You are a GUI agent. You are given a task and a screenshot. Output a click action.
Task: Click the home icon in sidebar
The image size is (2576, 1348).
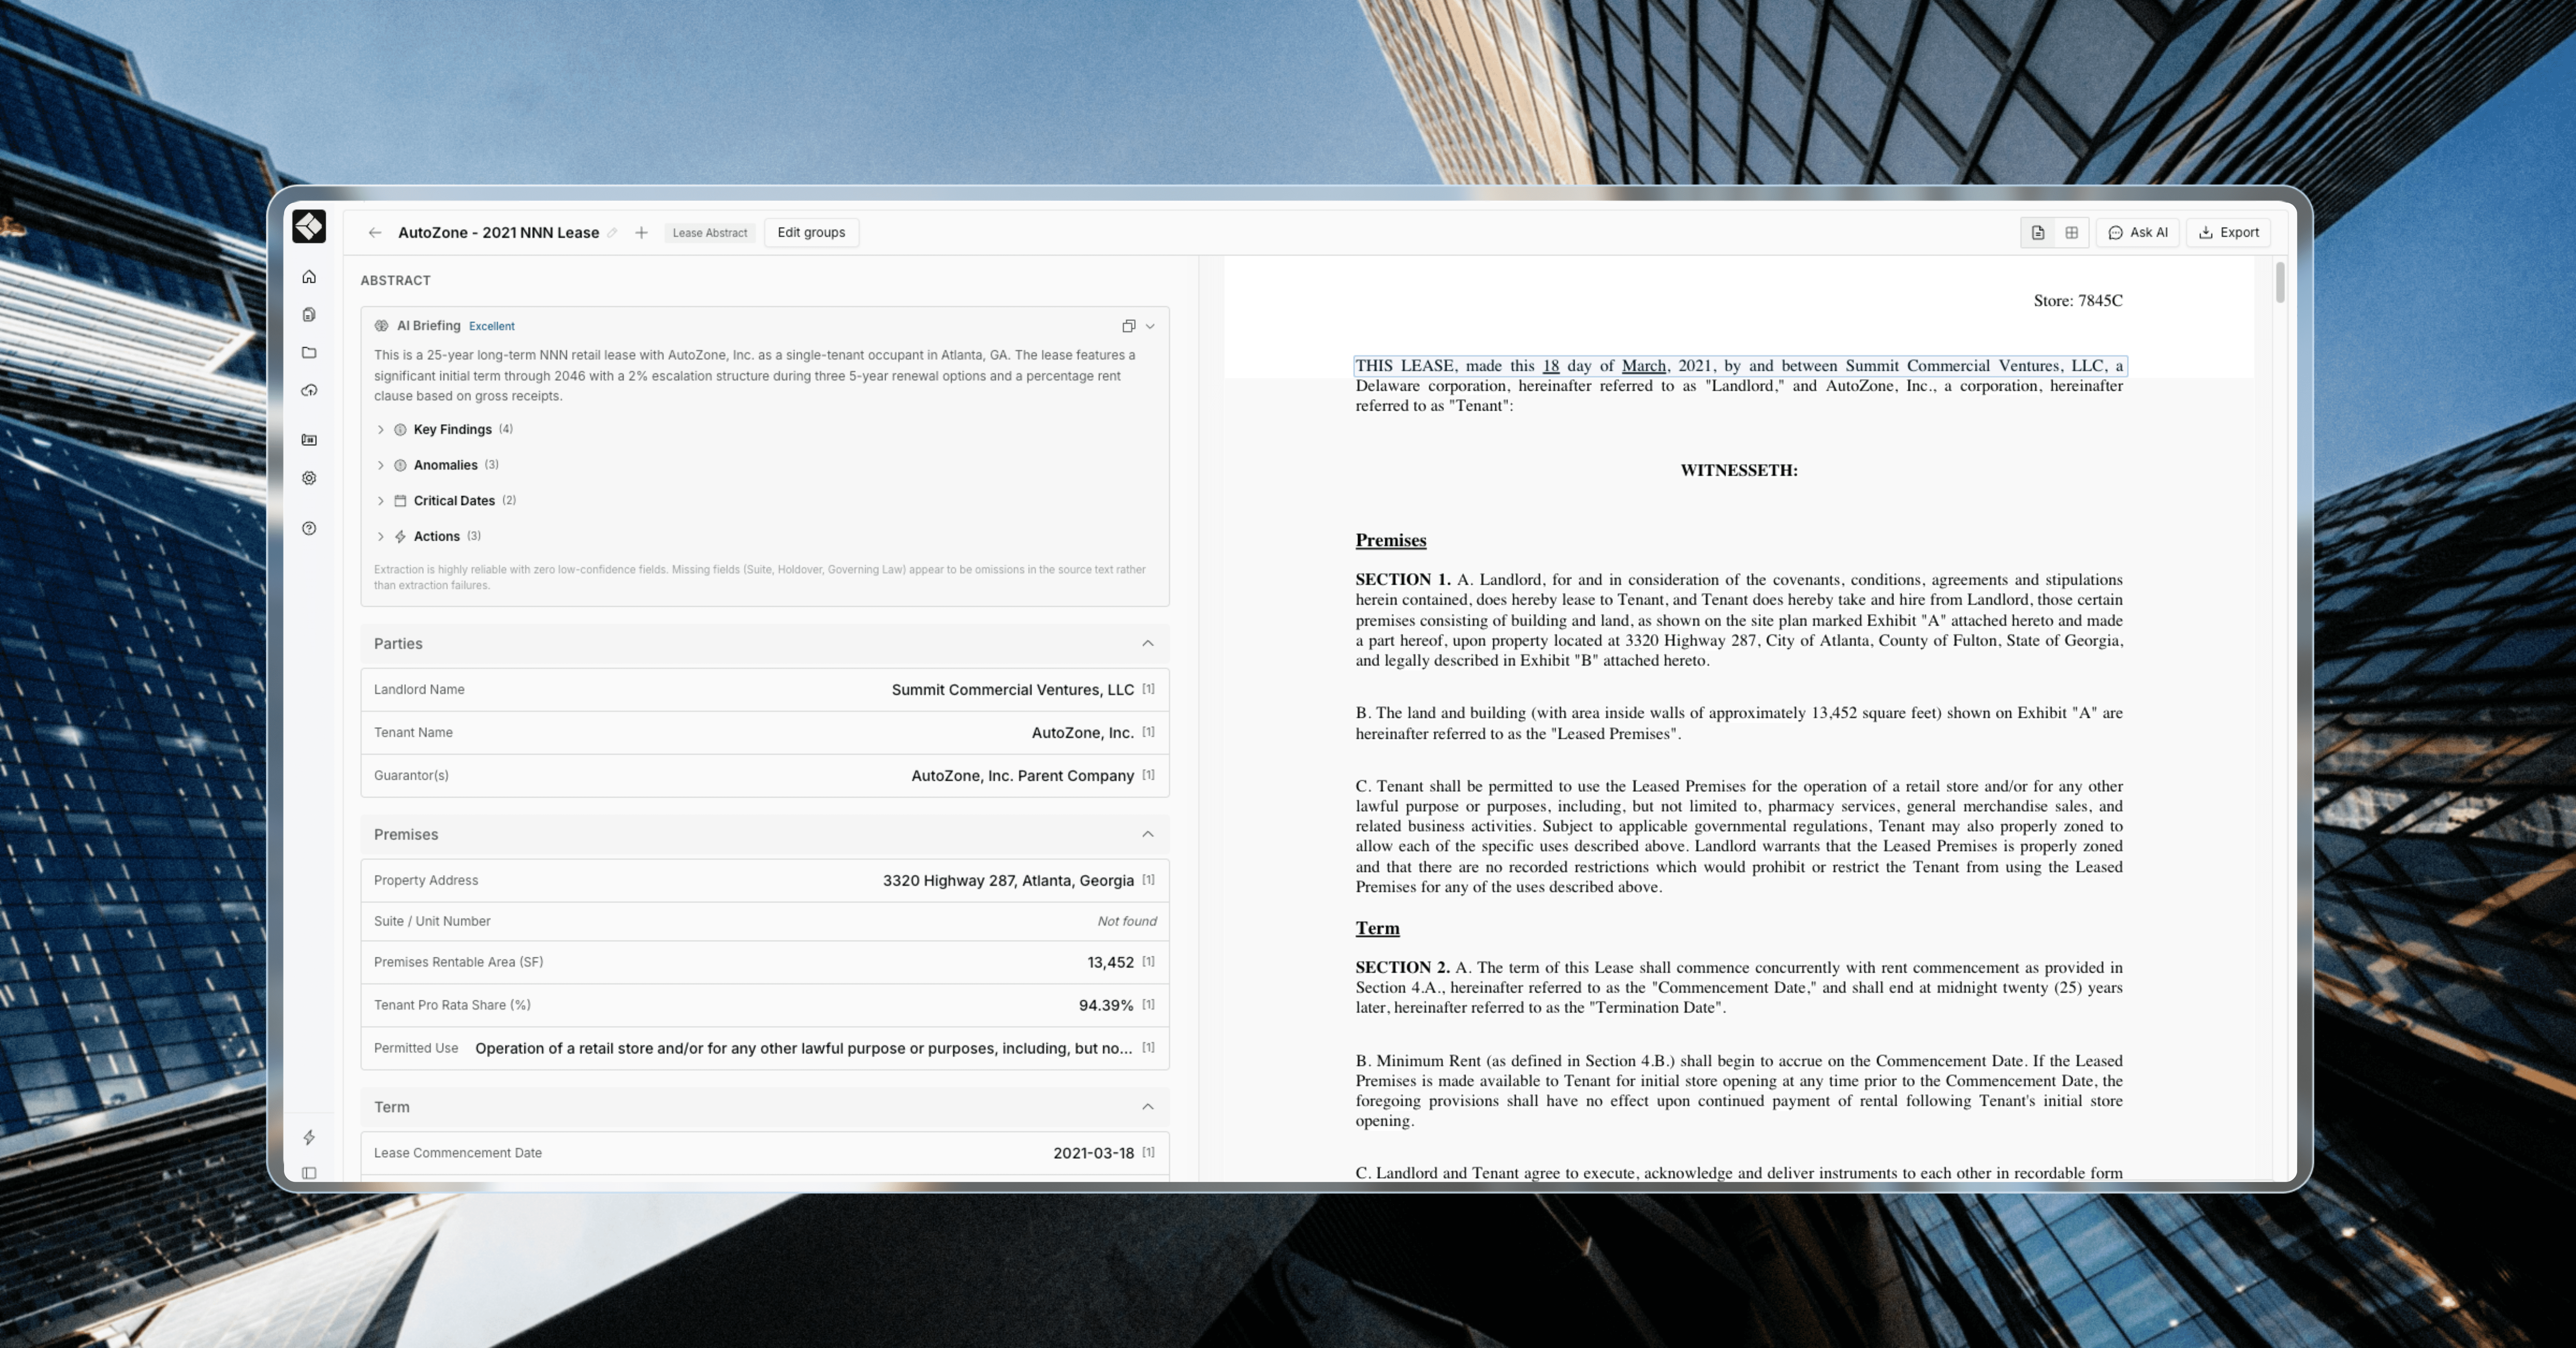[x=309, y=277]
